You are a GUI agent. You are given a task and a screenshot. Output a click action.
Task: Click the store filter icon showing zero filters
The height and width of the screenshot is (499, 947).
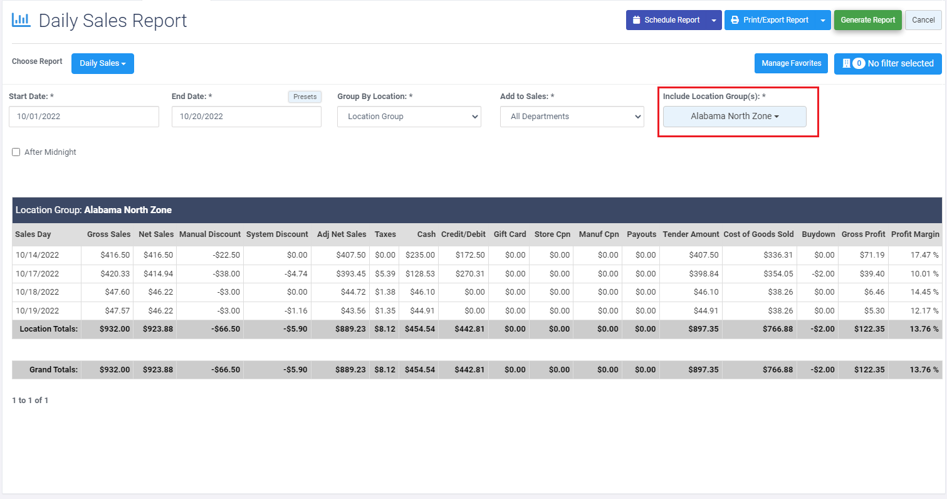coord(846,63)
